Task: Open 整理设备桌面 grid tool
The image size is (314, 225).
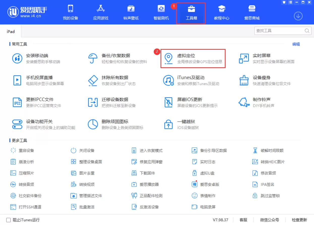Action: pyautogui.click(x=86, y=162)
